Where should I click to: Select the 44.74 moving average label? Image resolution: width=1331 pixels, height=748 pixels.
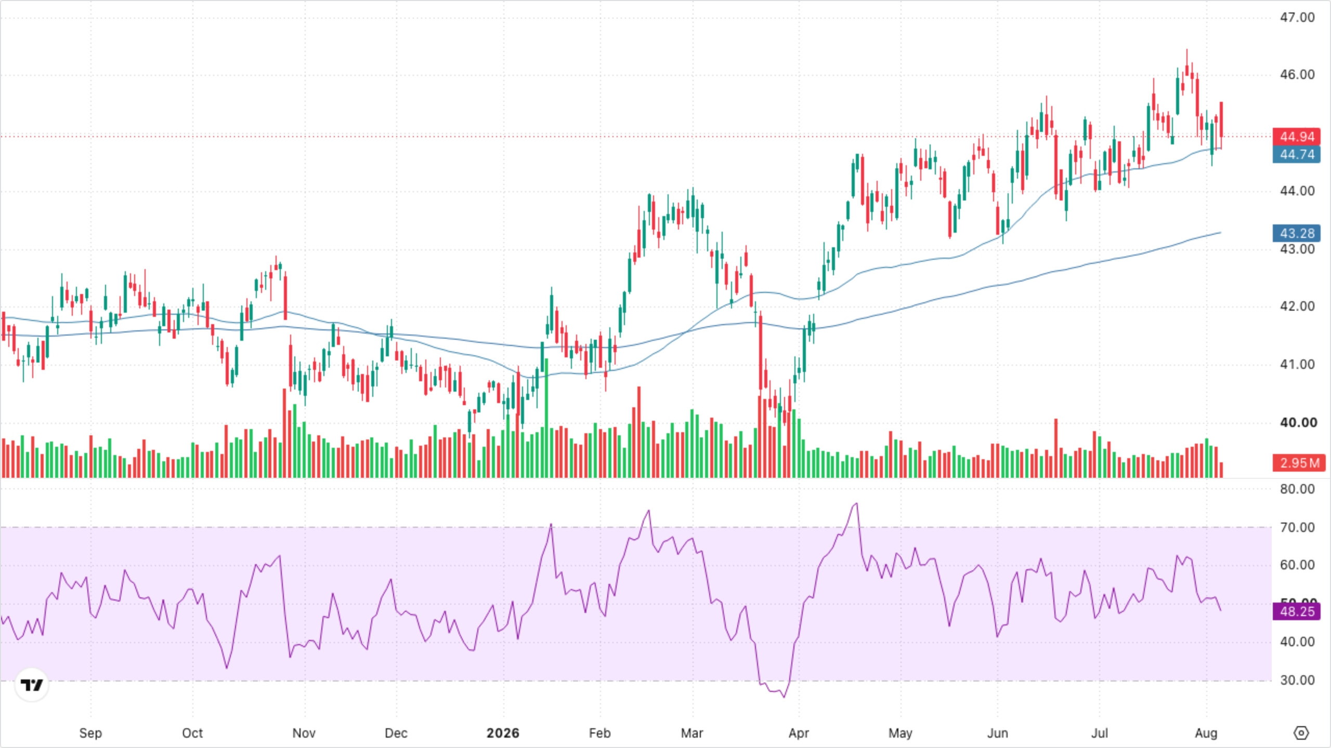click(x=1297, y=154)
